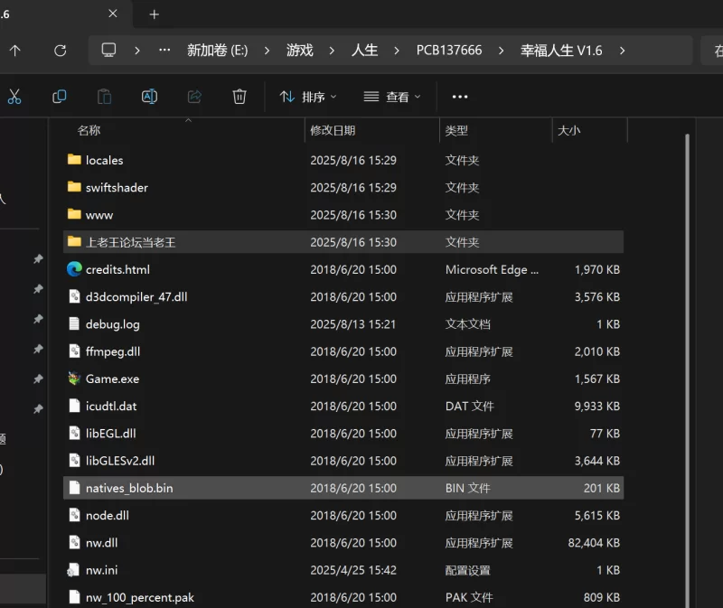Screen dimensions: 723x608
Task: Select the nw.ini settings file icon
Action: point(73,570)
